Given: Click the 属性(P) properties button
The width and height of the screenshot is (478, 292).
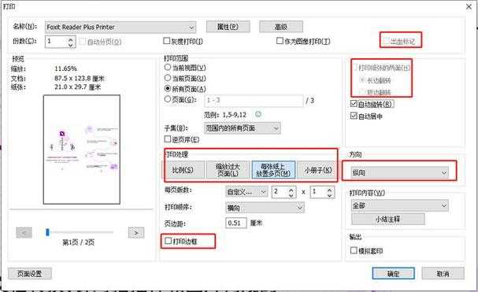Looking at the screenshot, I should coord(228,27).
